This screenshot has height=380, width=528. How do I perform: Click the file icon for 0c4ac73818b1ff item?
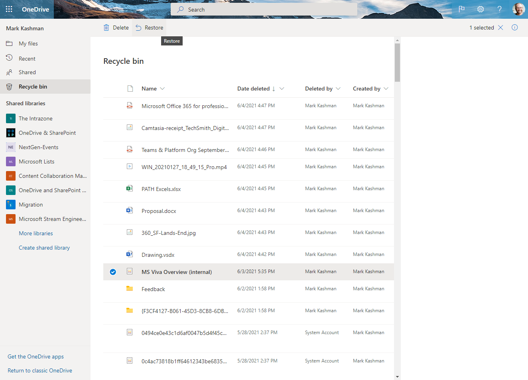click(x=130, y=361)
